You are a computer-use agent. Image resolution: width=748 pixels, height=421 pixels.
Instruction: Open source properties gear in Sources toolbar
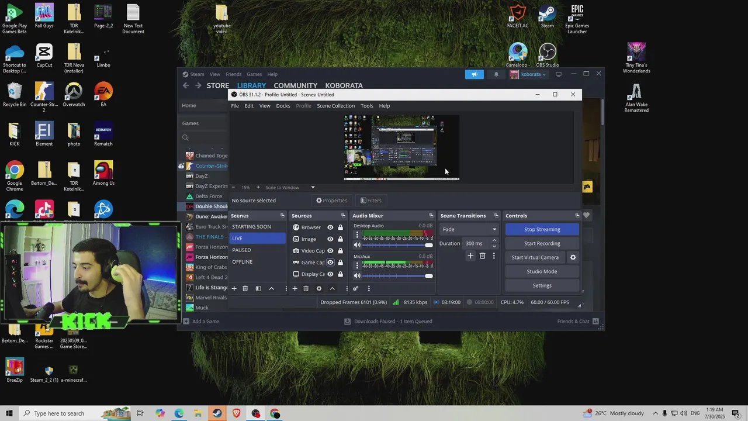319,288
